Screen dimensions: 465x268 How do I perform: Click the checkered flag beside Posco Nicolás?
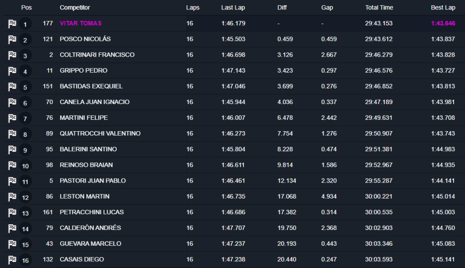(x=12, y=39)
